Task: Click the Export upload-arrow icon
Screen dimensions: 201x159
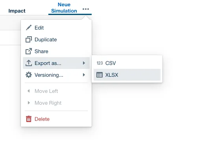Action: 29,63
